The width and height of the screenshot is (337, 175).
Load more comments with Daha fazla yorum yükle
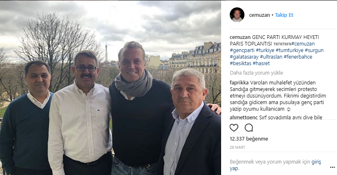pyautogui.click(x=256, y=73)
